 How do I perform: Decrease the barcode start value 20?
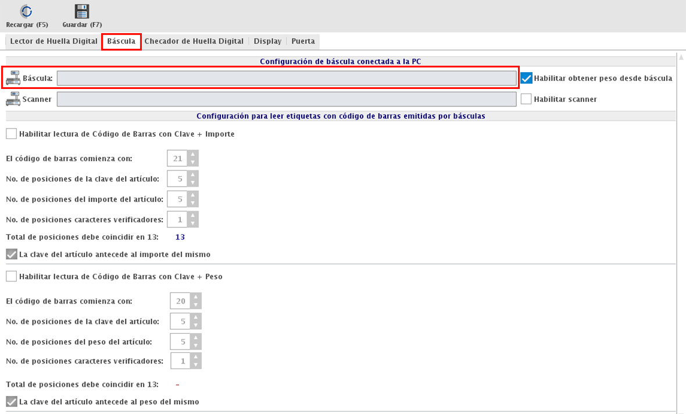click(x=196, y=305)
